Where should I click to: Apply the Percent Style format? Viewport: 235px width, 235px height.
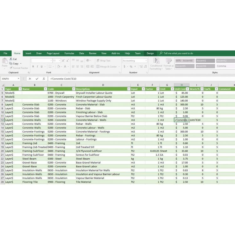pyautogui.click(x=131, y=66)
